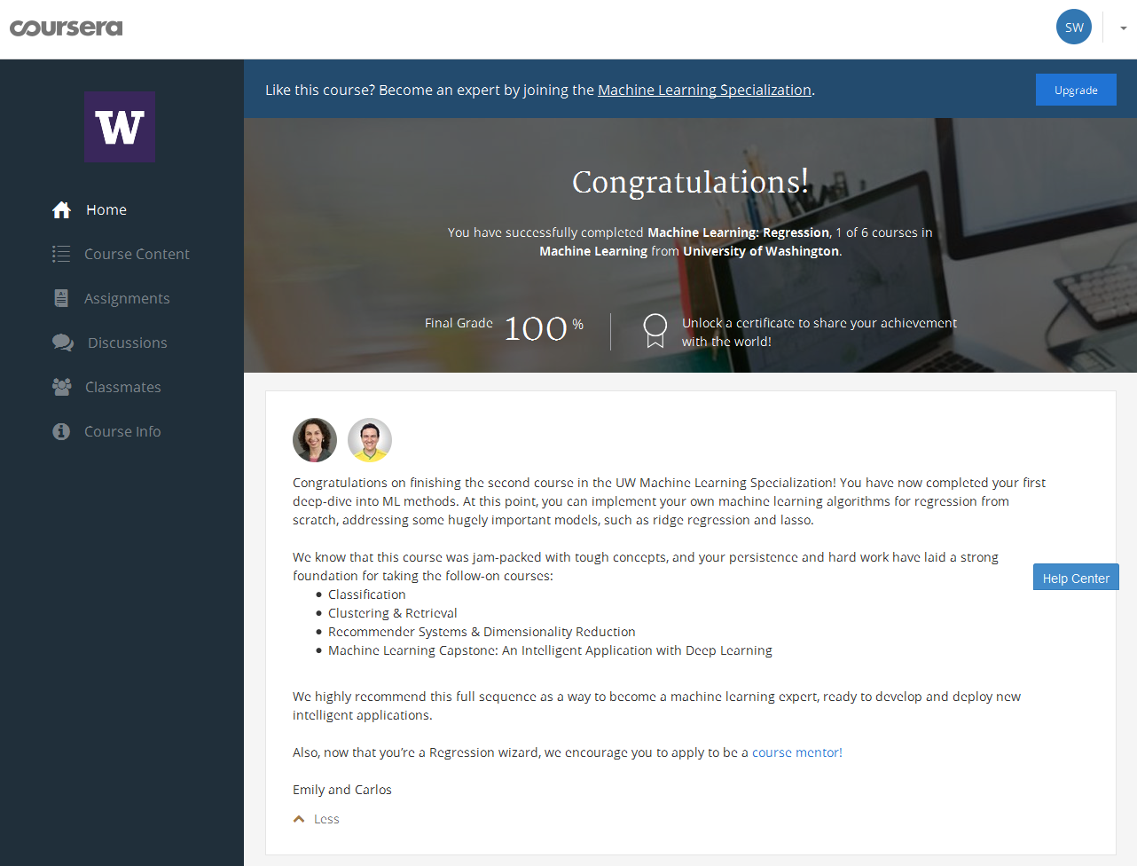Image resolution: width=1137 pixels, height=866 pixels.
Task: Open Course Content in sidebar
Action: coord(137,254)
